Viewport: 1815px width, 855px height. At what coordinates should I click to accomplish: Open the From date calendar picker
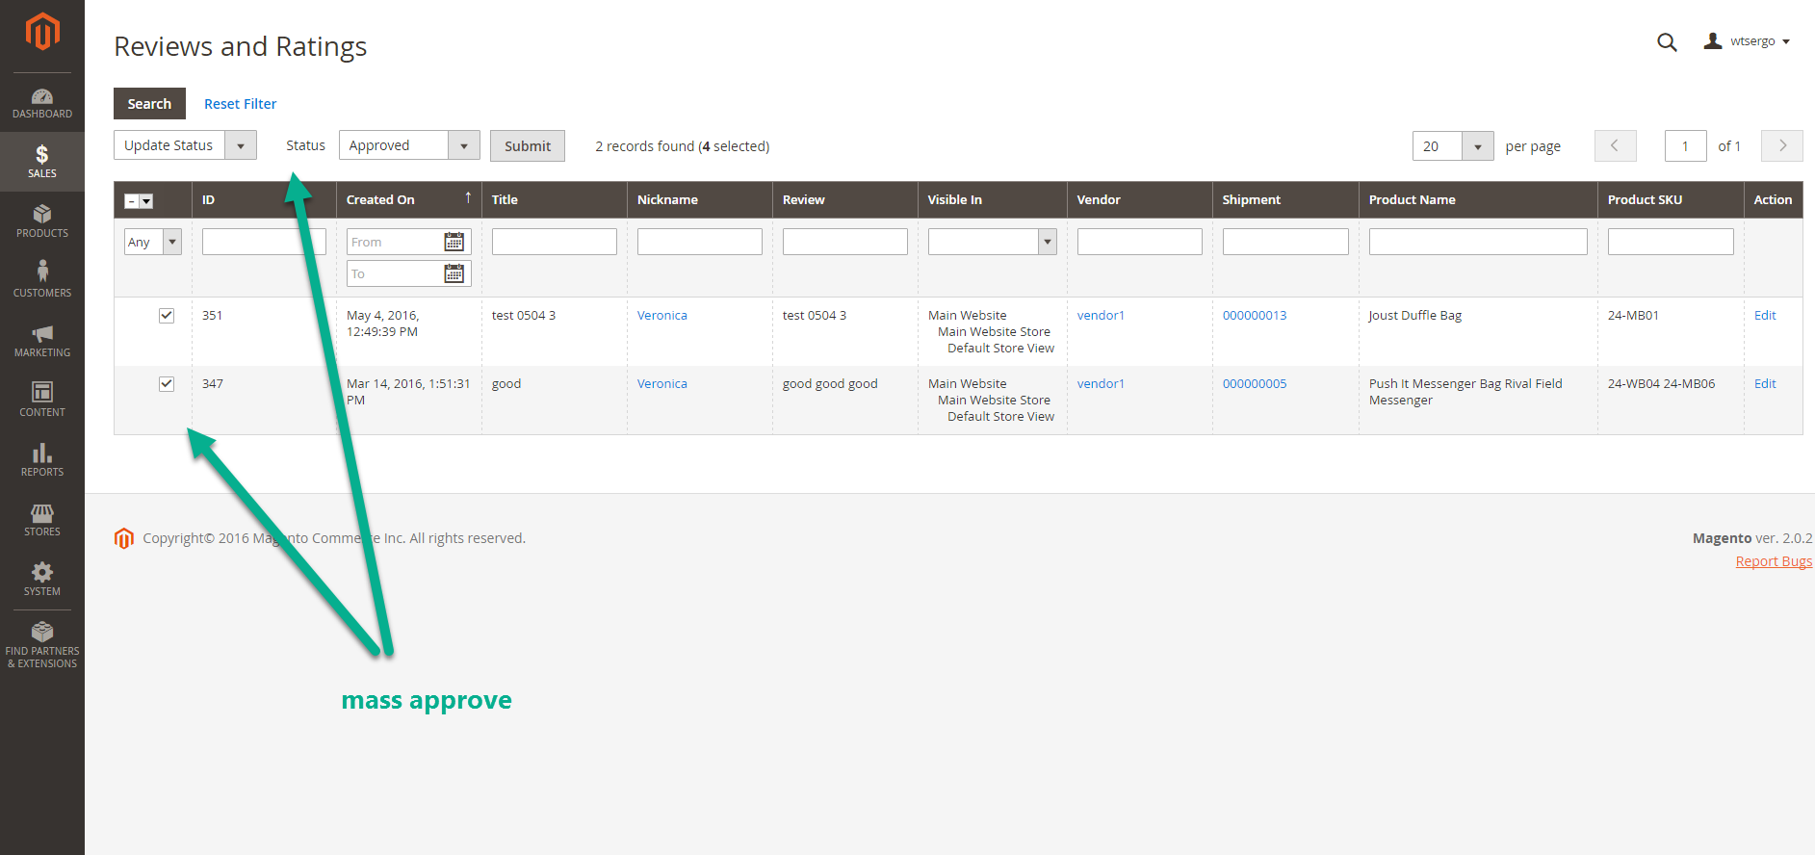454,242
